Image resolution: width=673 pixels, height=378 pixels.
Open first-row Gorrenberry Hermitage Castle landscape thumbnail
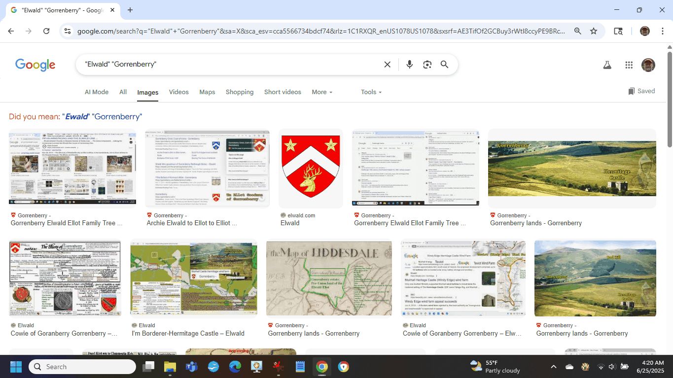[x=572, y=169]
